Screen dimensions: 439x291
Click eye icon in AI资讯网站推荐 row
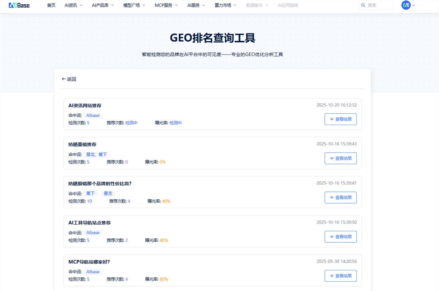(x=331, y=119)
